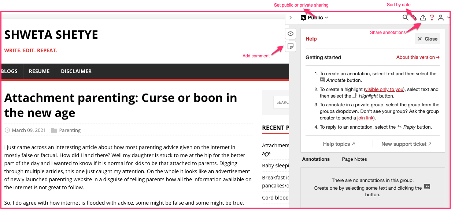Open the DISCLAIMER menu item

pyautogui.click(x=76, y=71)
